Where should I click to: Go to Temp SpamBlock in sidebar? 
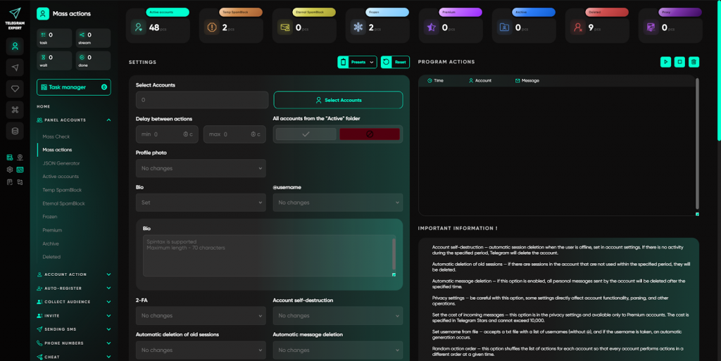tap(63, 190)
